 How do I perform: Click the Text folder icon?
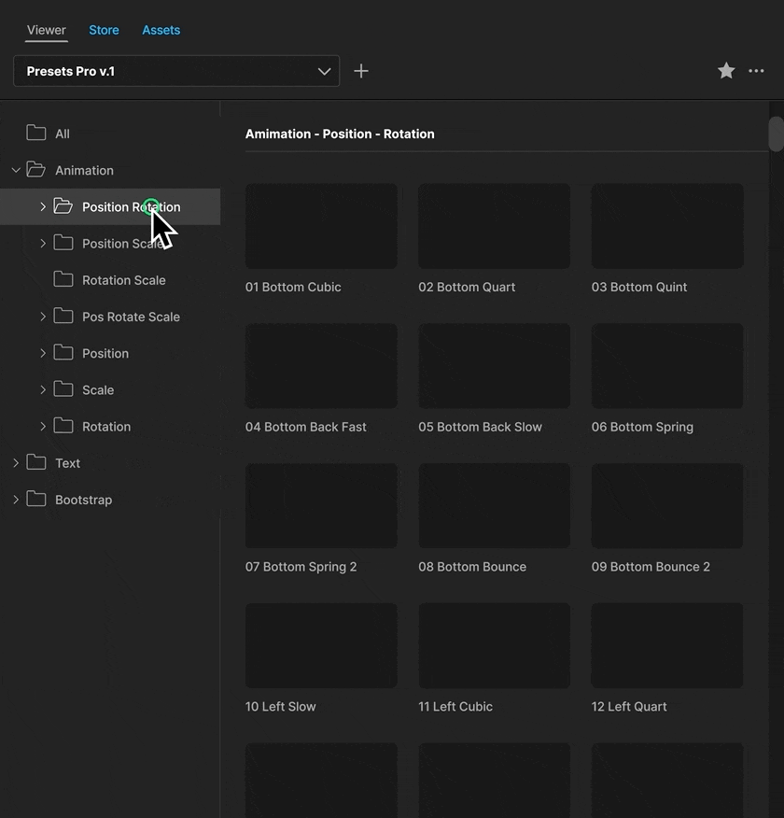pyautogui.click(x=36, y=463)
